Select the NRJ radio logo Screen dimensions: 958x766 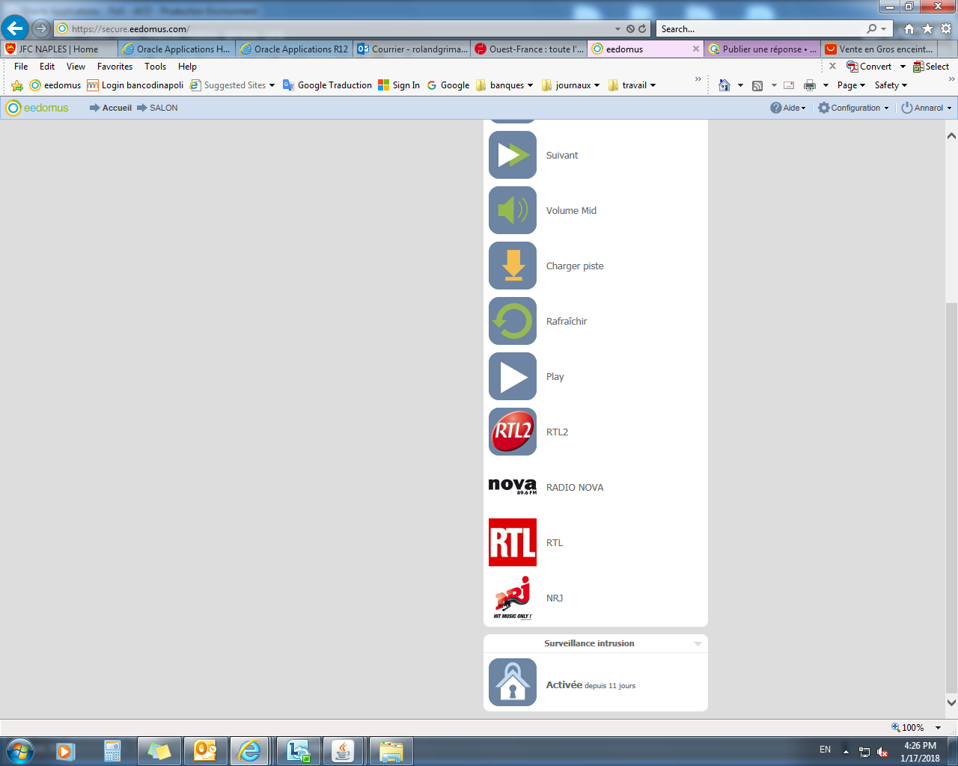tap(513, 598)
